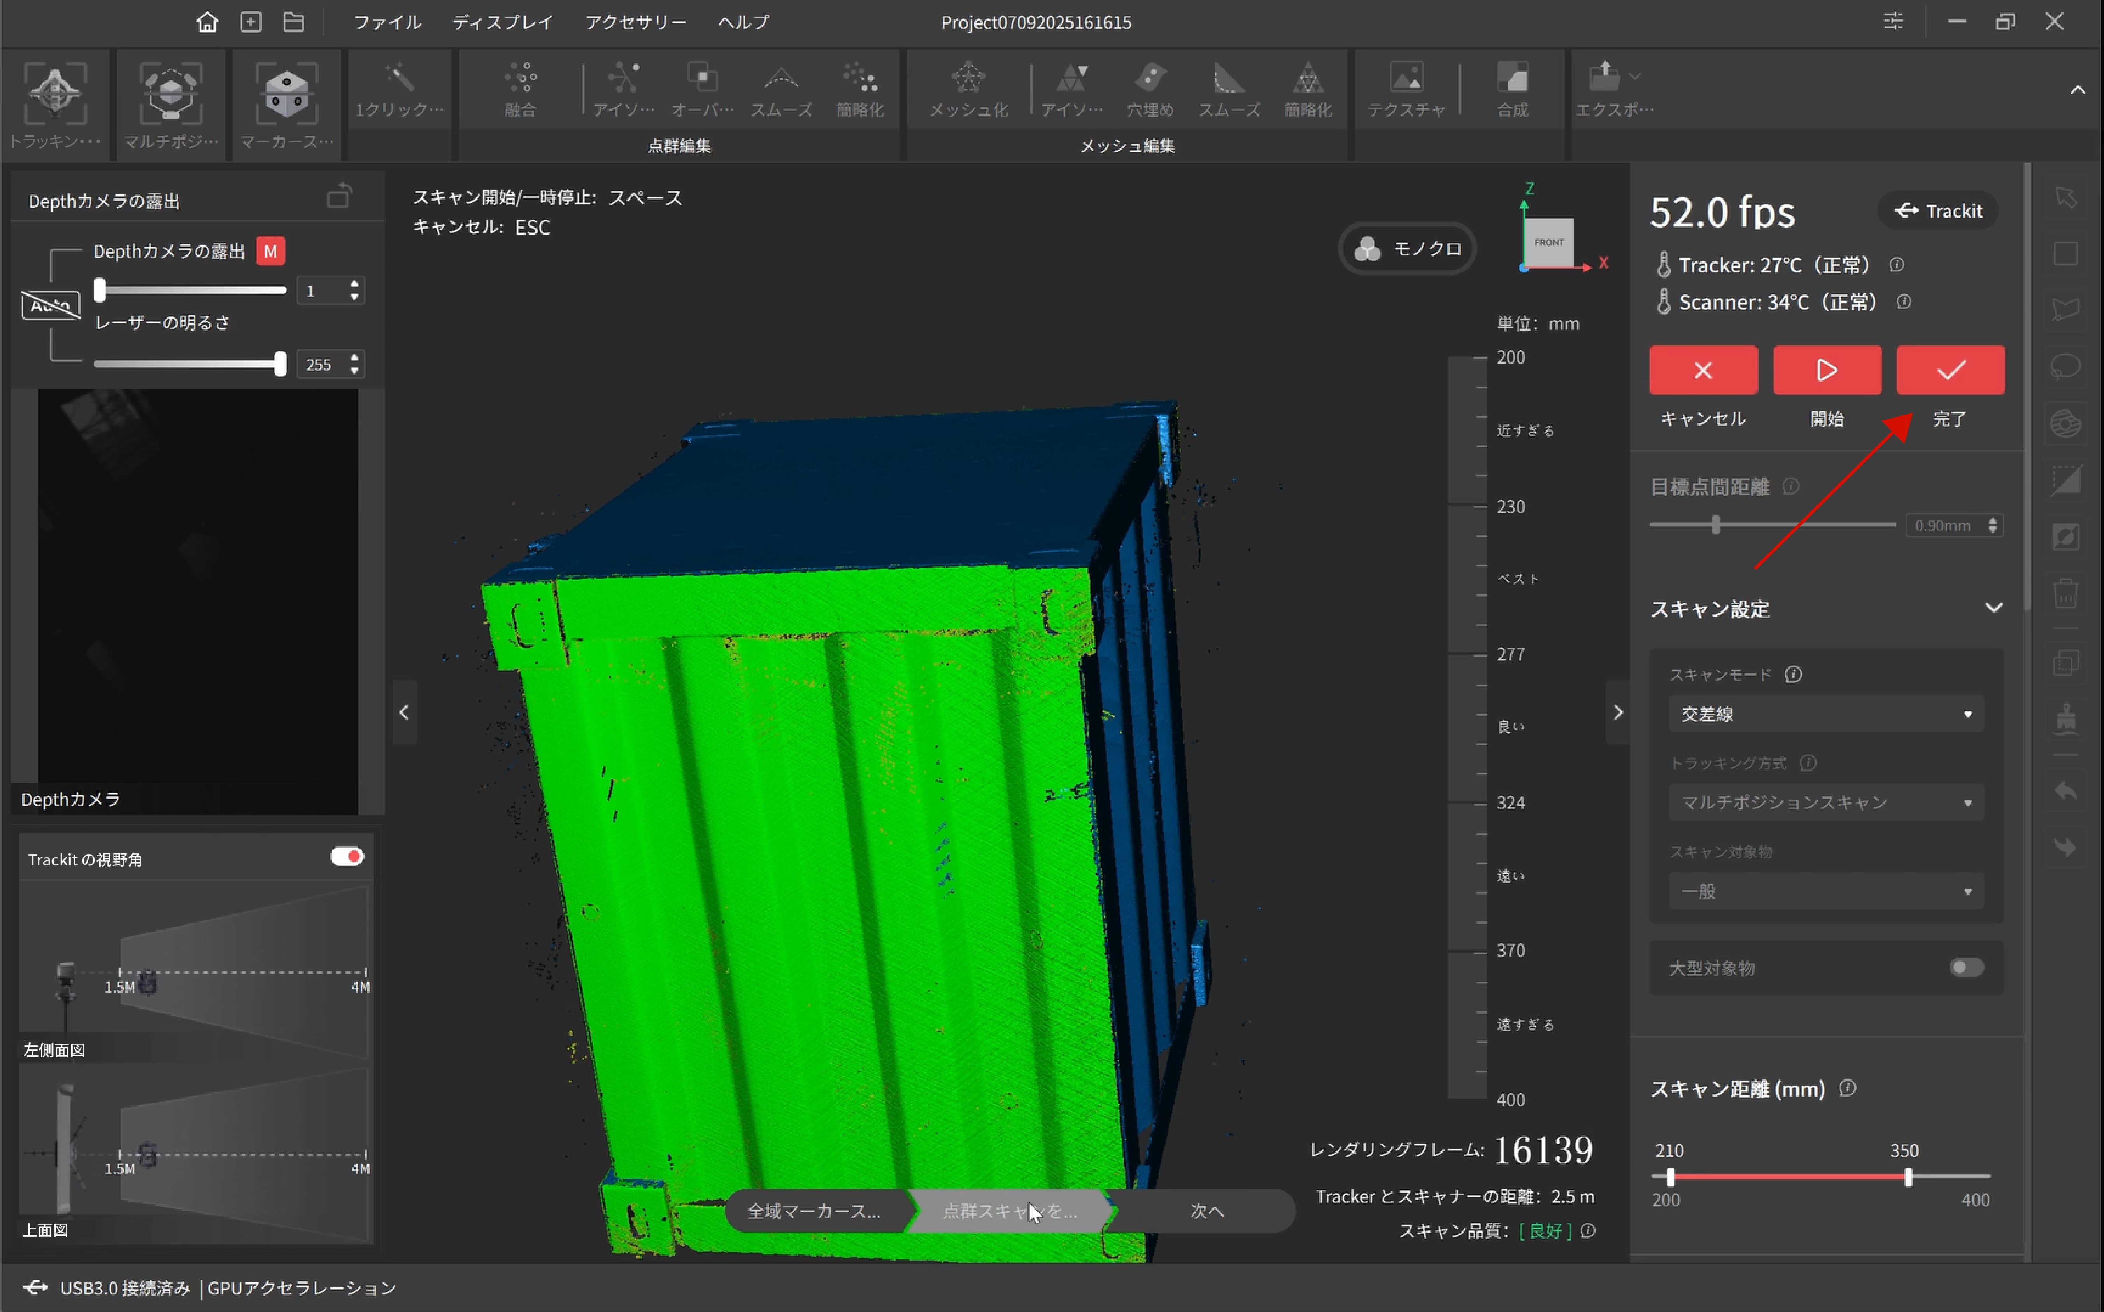Click the home icon in title bar

(207, 22)
